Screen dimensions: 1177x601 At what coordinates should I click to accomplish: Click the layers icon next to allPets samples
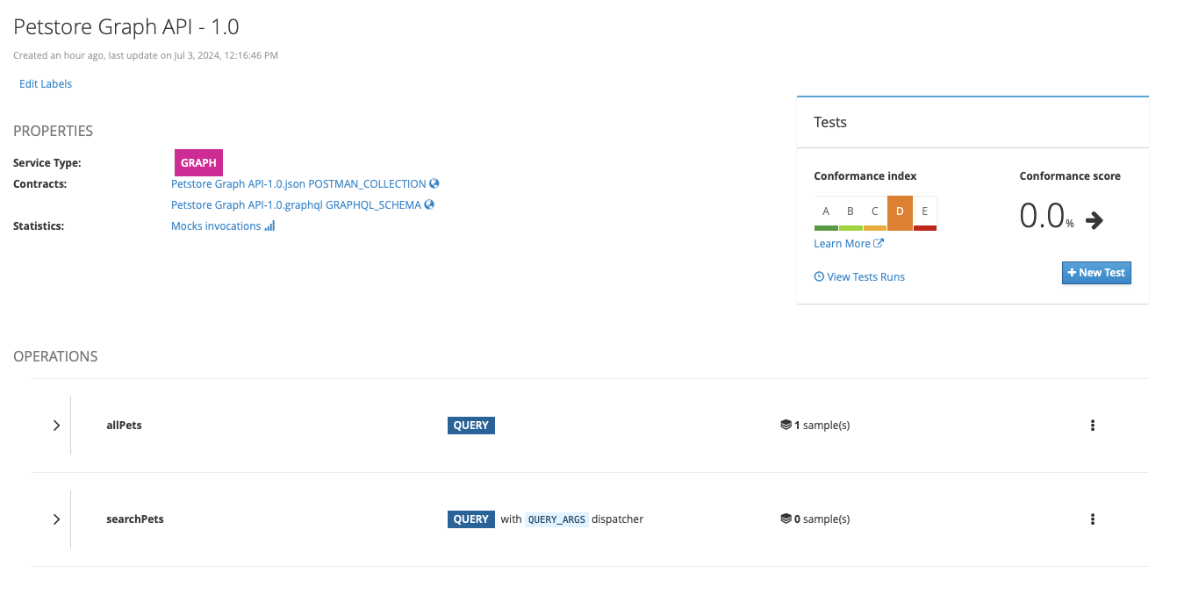[786, 426]
